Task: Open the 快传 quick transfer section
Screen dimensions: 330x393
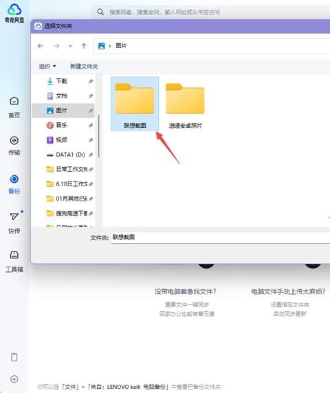Action: point(14,223)
